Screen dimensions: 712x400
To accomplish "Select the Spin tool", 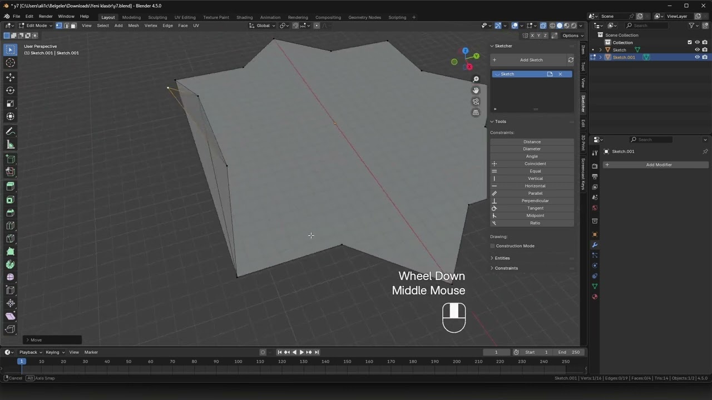I will (10, 264).
